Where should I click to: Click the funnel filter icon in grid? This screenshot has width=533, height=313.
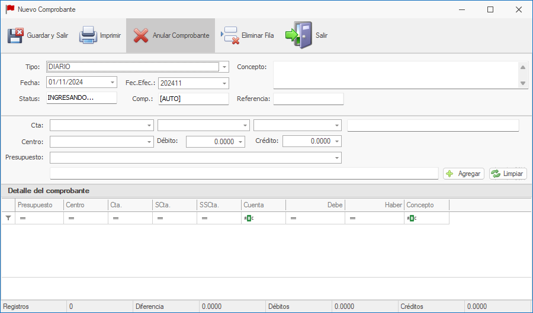point(8,218)
